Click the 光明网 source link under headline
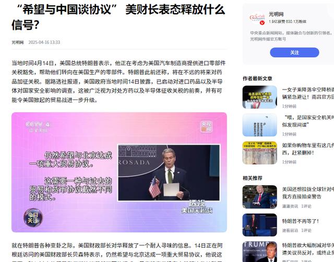The image size is (334, 262). coord(17,42)
